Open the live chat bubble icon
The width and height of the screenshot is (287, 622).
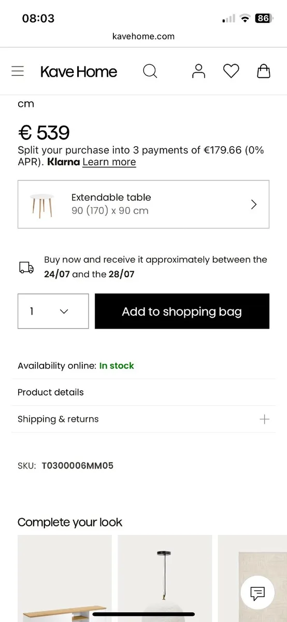tap(257, 592)
